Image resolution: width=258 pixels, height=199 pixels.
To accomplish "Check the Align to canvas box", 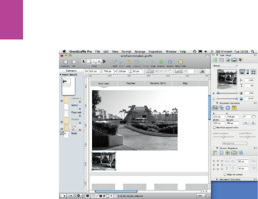I will 225,174.
